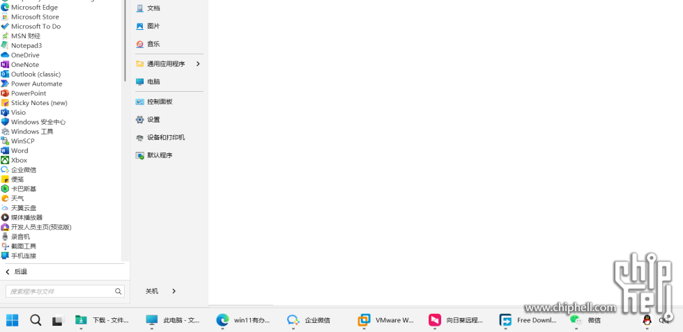Screen dimensions: 683x332
Task: Open Outlook (classic) entry
Action: tap(31, 74)
